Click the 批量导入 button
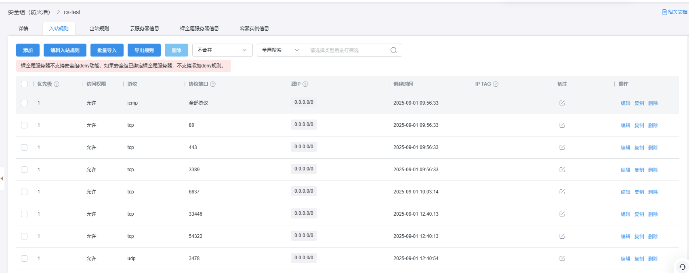Screen dimensions: 689x273 (x=107, y=50)
